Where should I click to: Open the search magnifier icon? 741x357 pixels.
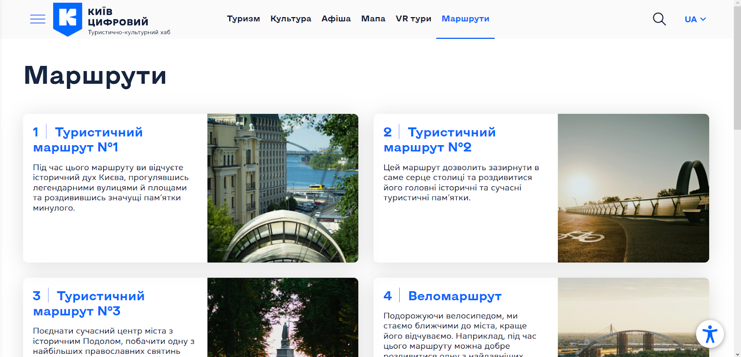(x=659, y=19)
